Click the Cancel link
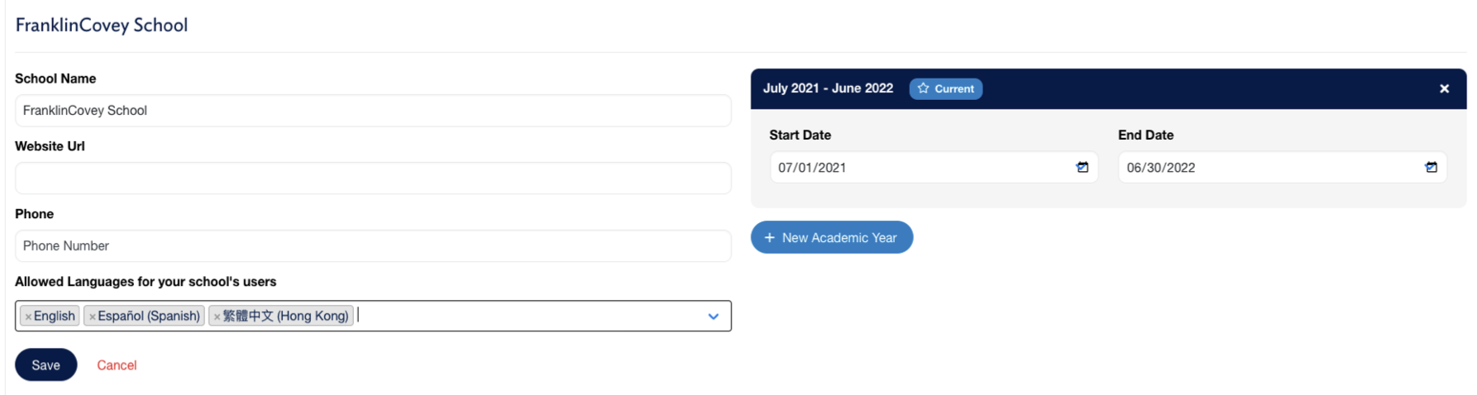Screen dimensions: 1477x395 [117, 365]
